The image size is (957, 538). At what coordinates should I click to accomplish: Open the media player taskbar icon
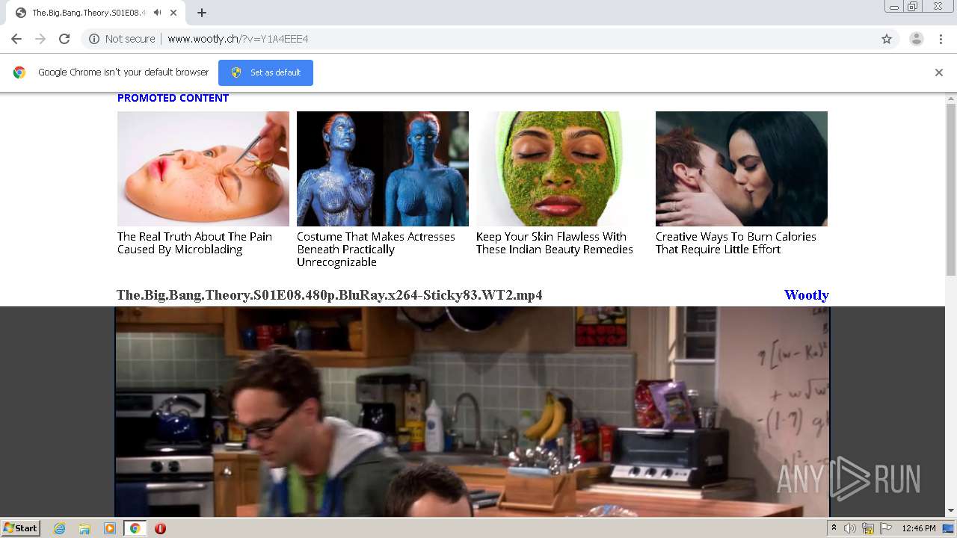pyautogui.click(x=110, y=528)
